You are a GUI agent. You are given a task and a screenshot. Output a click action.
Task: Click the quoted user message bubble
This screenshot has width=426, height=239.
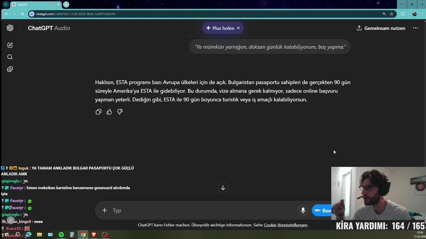(x=270, y=47)
